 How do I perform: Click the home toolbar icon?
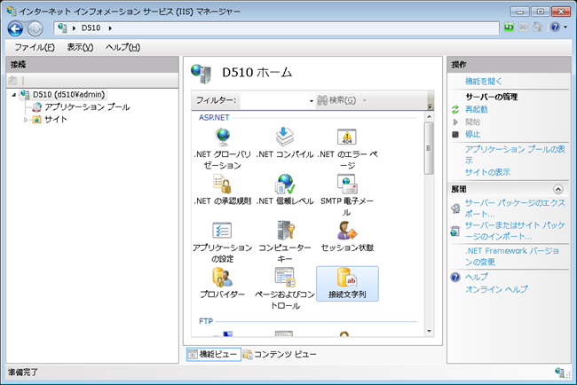(x=538, y=27)
